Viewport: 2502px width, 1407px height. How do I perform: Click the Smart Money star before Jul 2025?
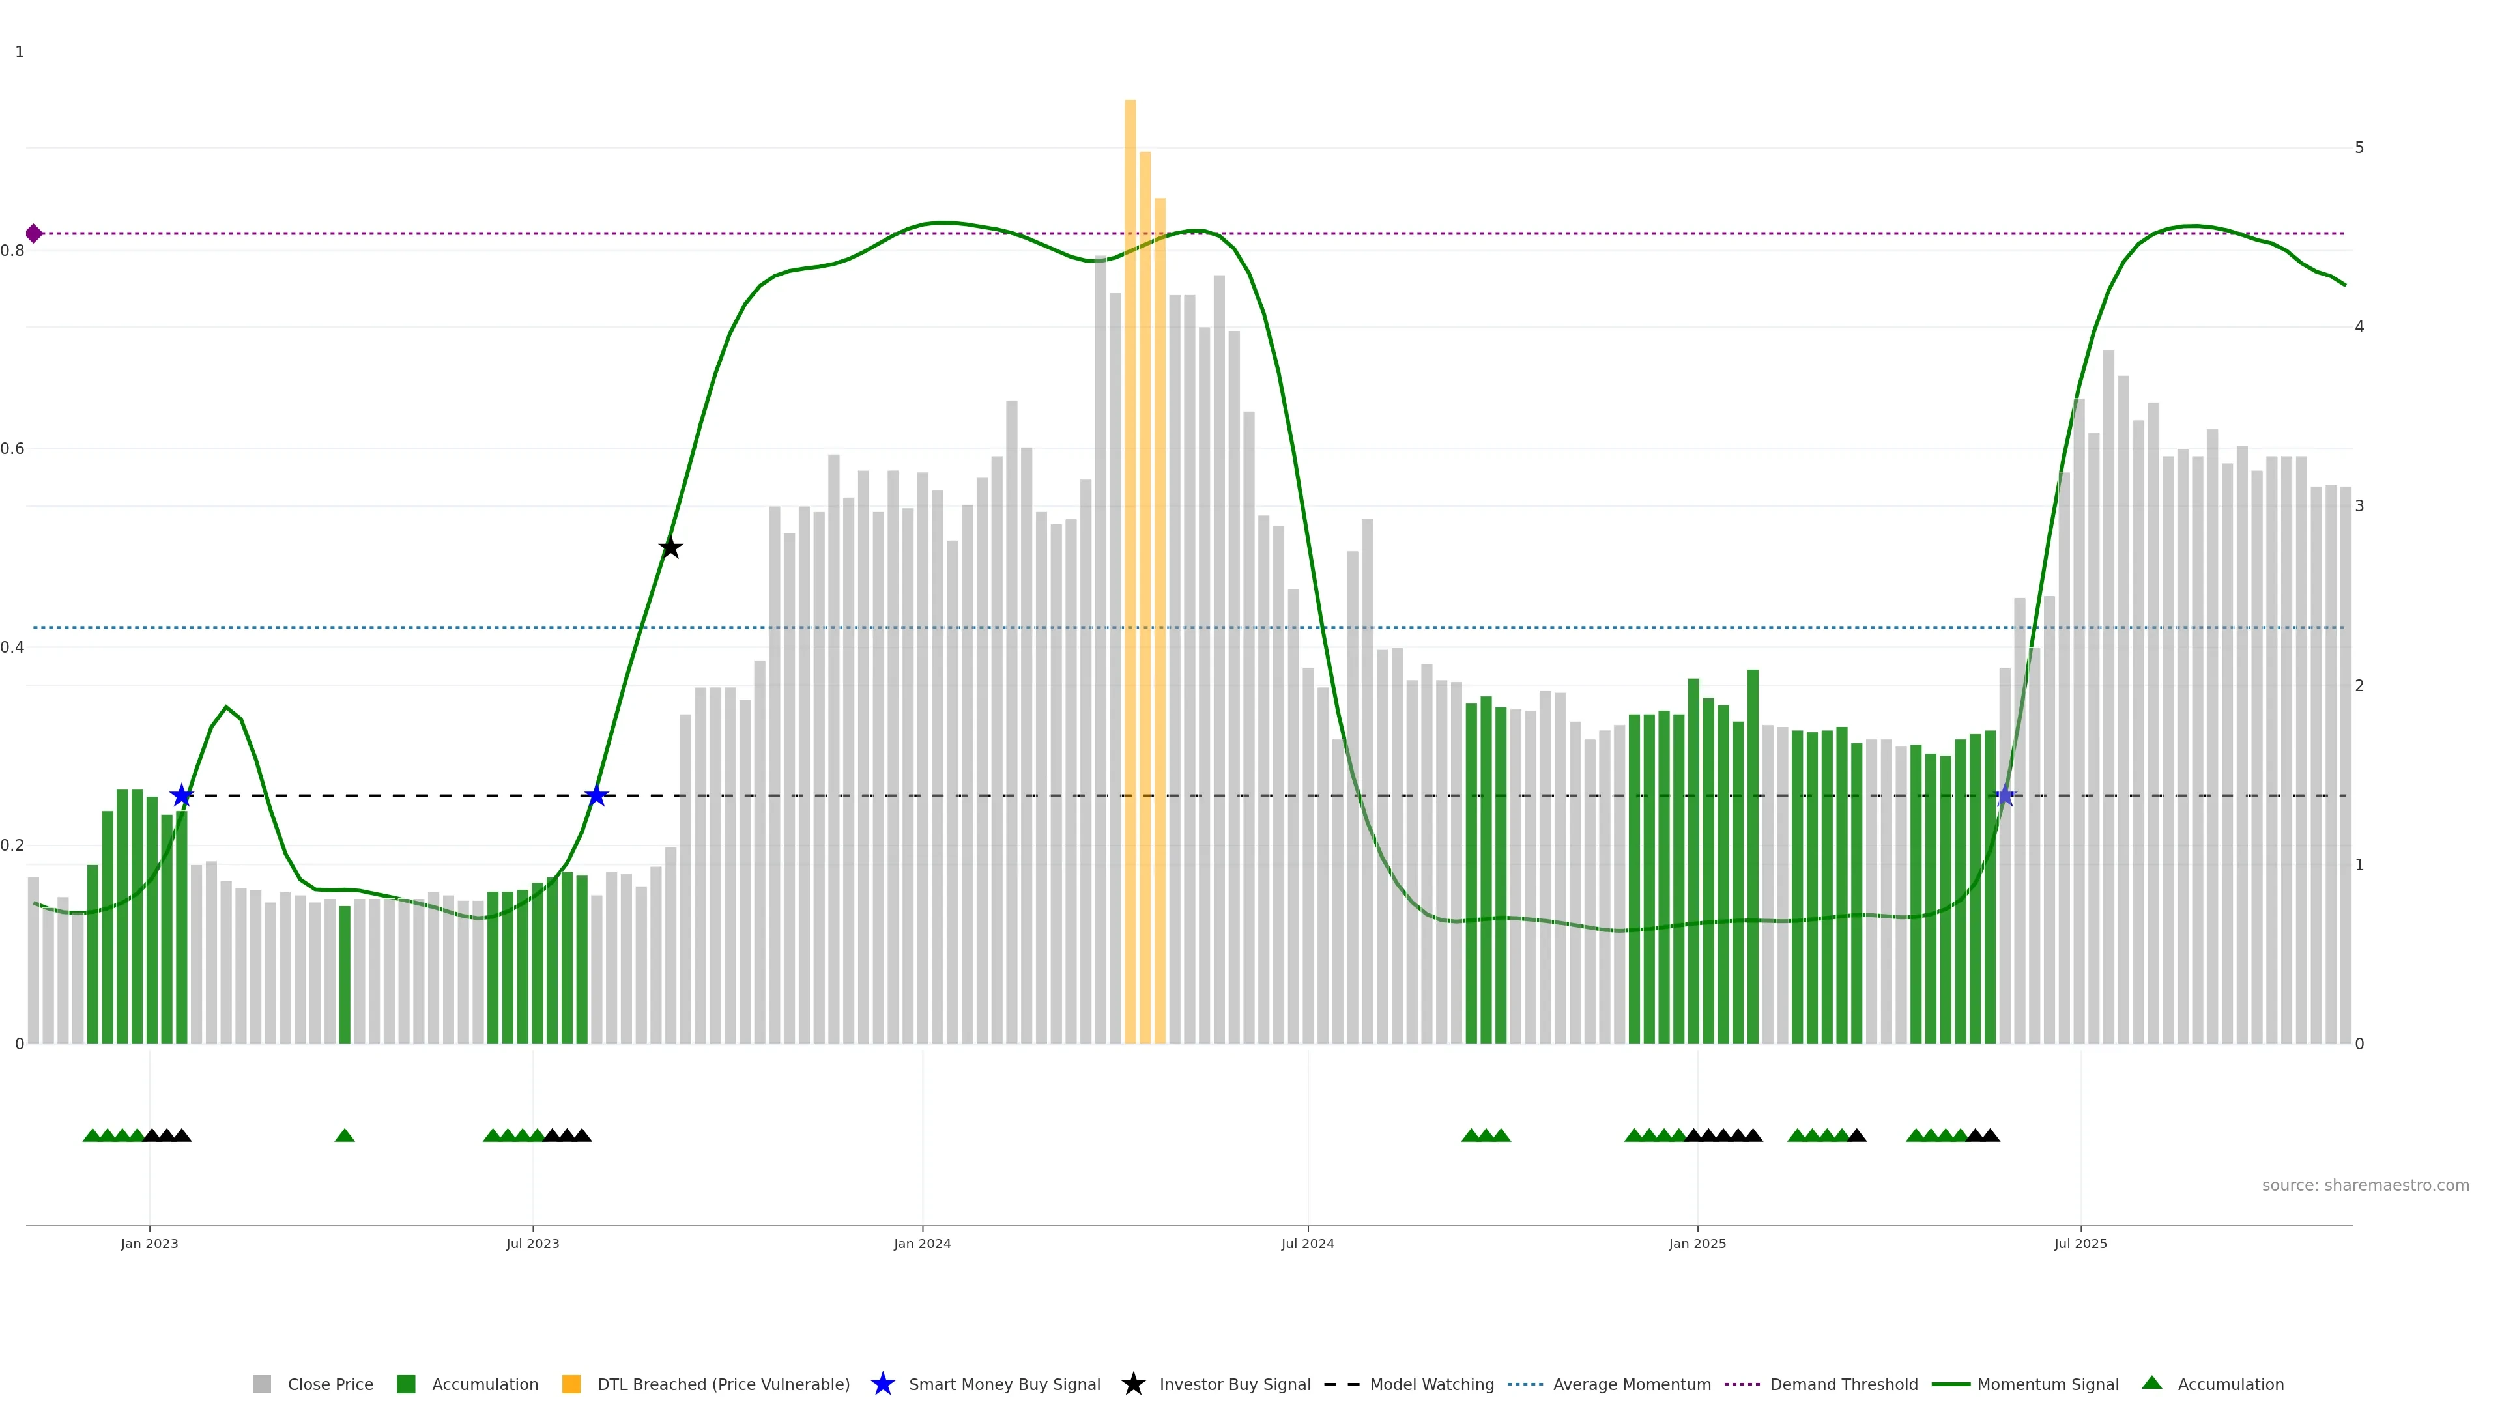click(x=2005, y=796)
